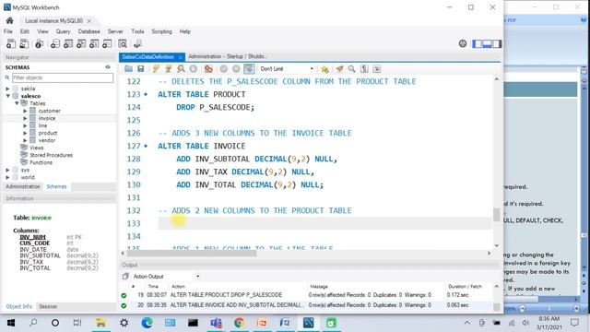Execute the statement under the cursor icon
This screenshot has width=590, height=332.
pyautogui.click(x=168, y=69)
